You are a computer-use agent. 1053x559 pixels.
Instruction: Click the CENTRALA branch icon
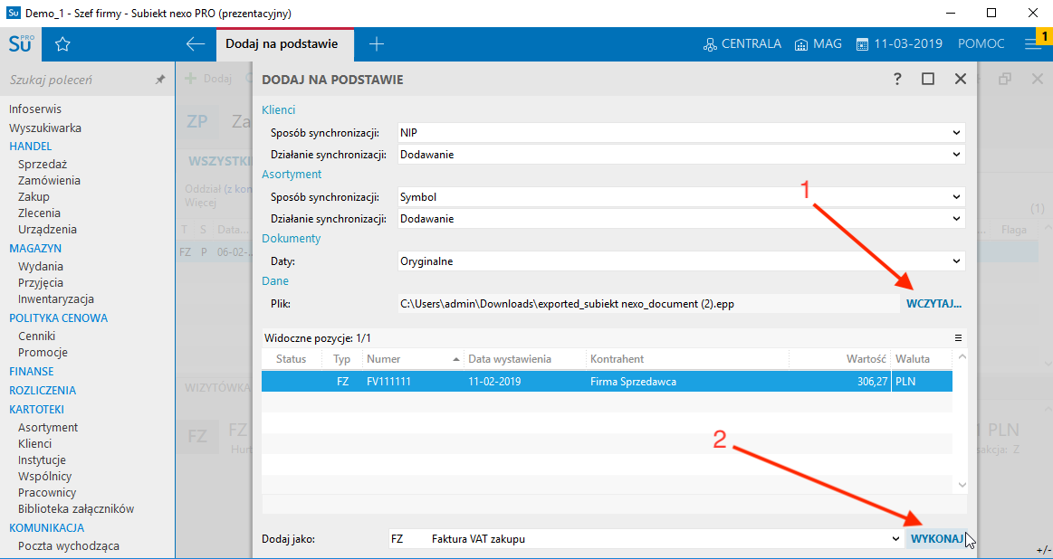[742, 43]
